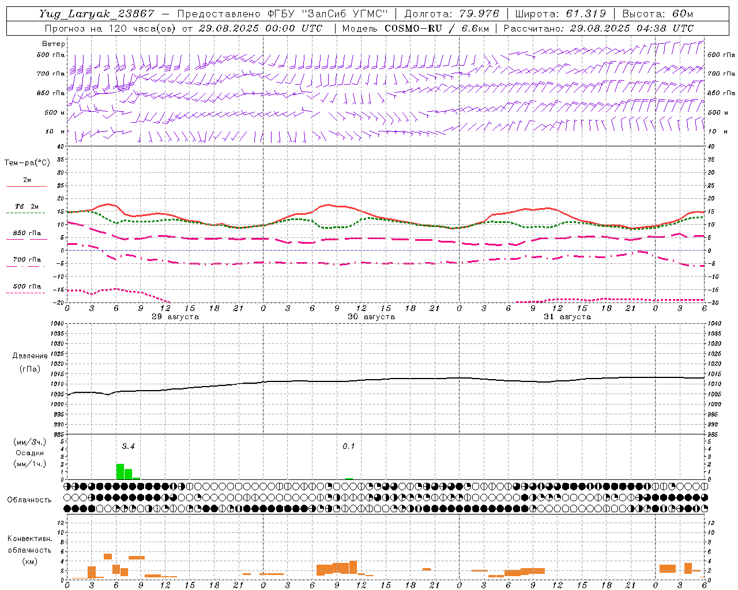Click the 'Долгота: 79.976' header value
This screenshot has height=590, width=738.
(452, 14)
